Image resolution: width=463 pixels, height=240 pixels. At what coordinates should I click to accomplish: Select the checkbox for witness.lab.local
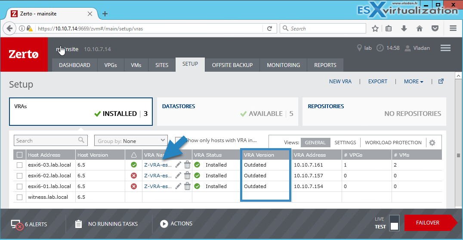(19, 197)
